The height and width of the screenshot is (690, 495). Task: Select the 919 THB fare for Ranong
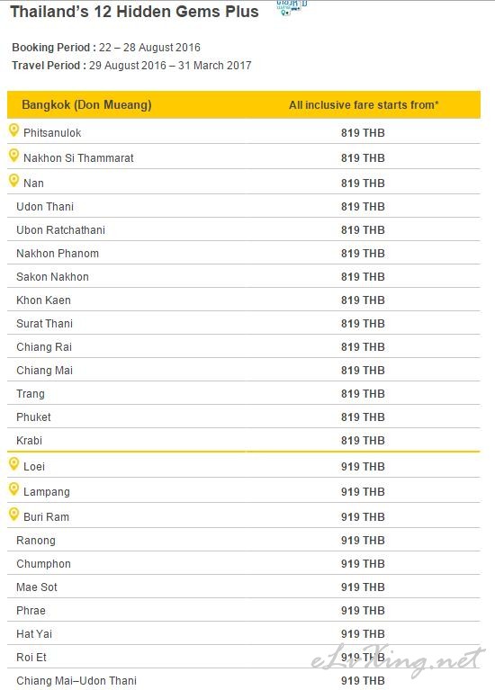pos(363,540)
